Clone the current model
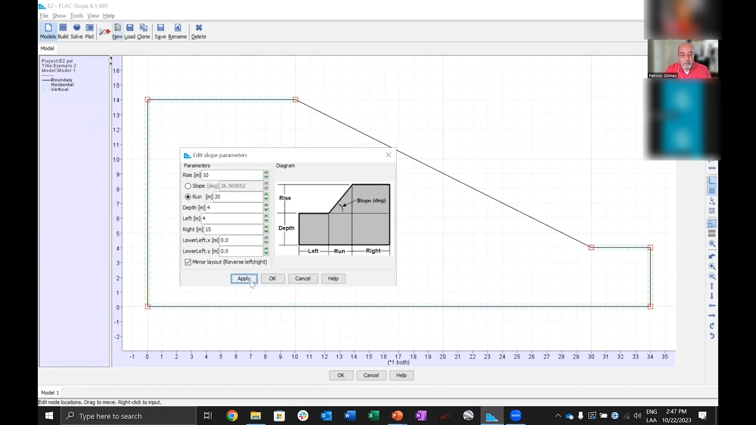 143,31
